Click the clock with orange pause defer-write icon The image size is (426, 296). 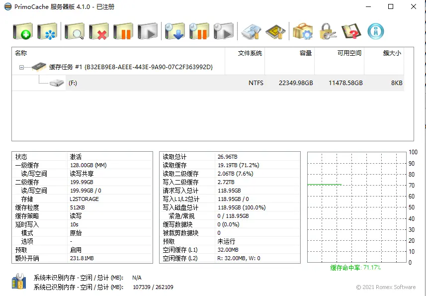tap(199, 31)
